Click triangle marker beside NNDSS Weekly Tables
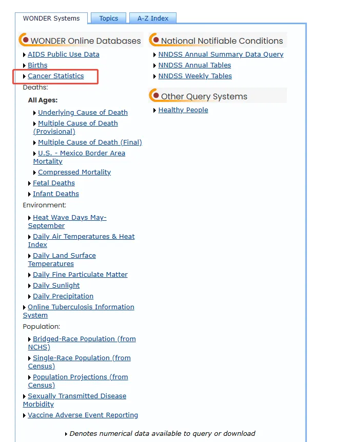 pyautogui.click(x=155, y=76)
